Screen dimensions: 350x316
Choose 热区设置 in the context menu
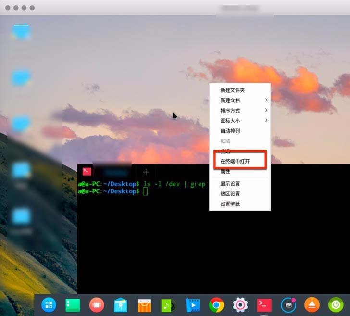click(240, 194)
